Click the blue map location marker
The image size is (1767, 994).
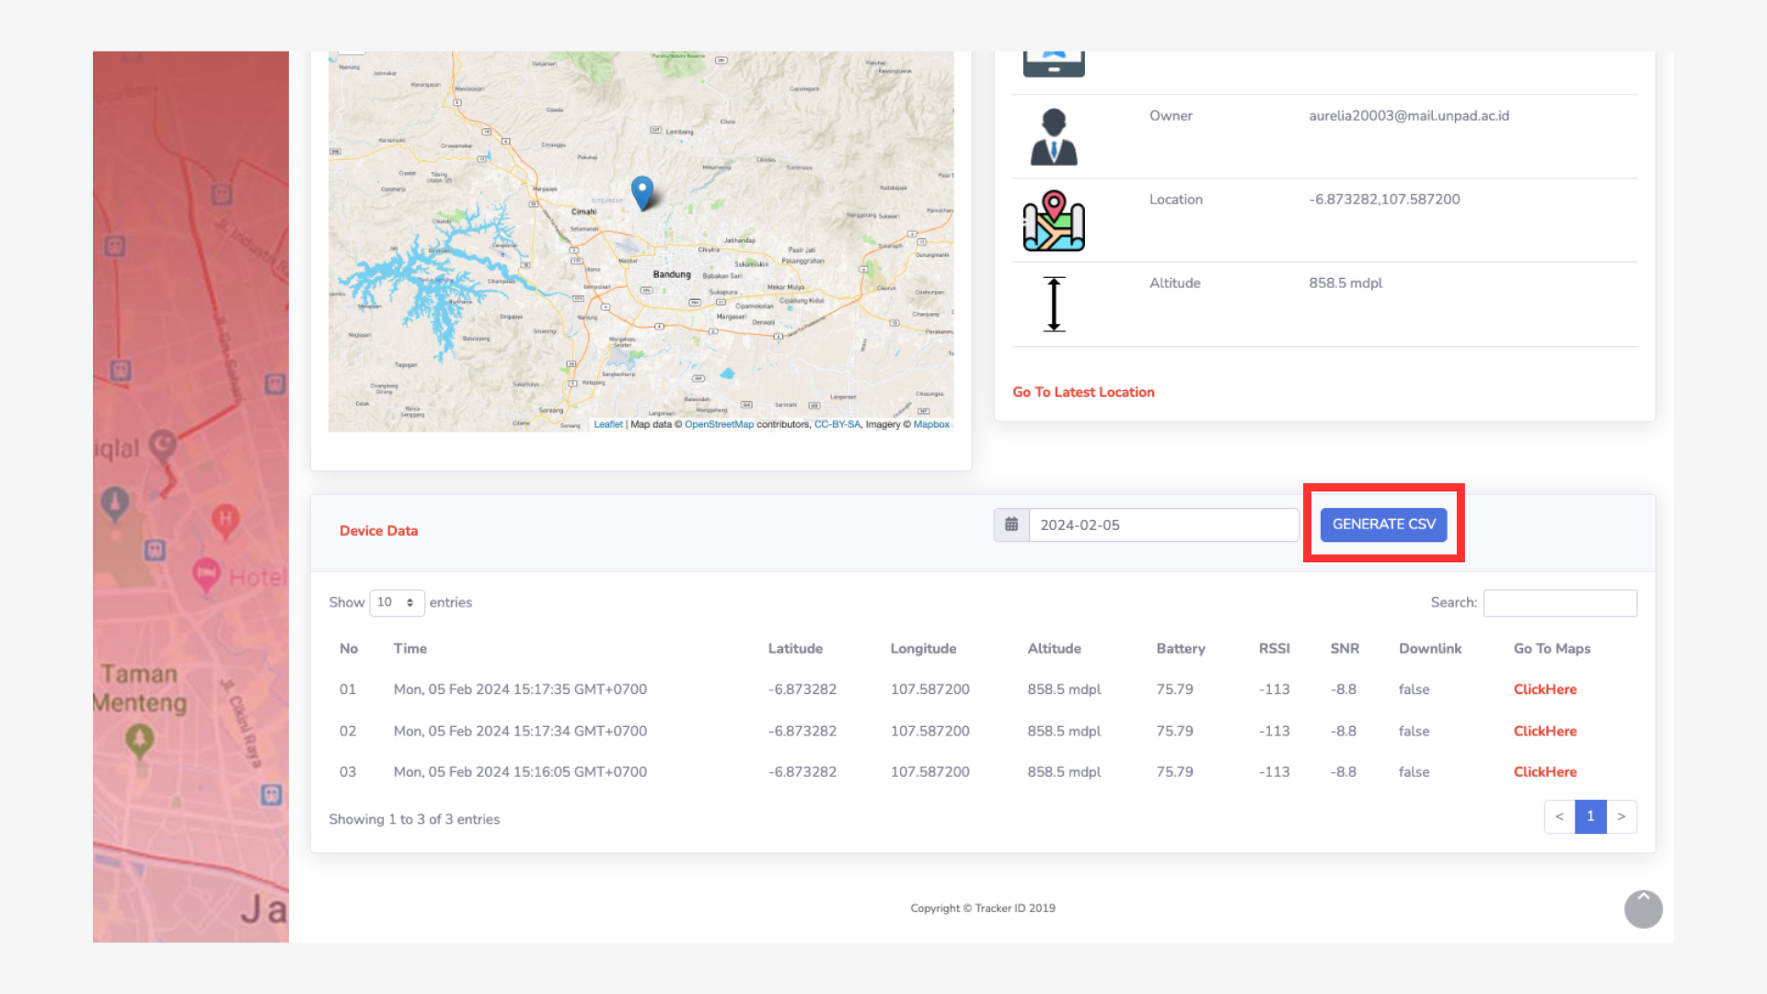pos(641,192)
